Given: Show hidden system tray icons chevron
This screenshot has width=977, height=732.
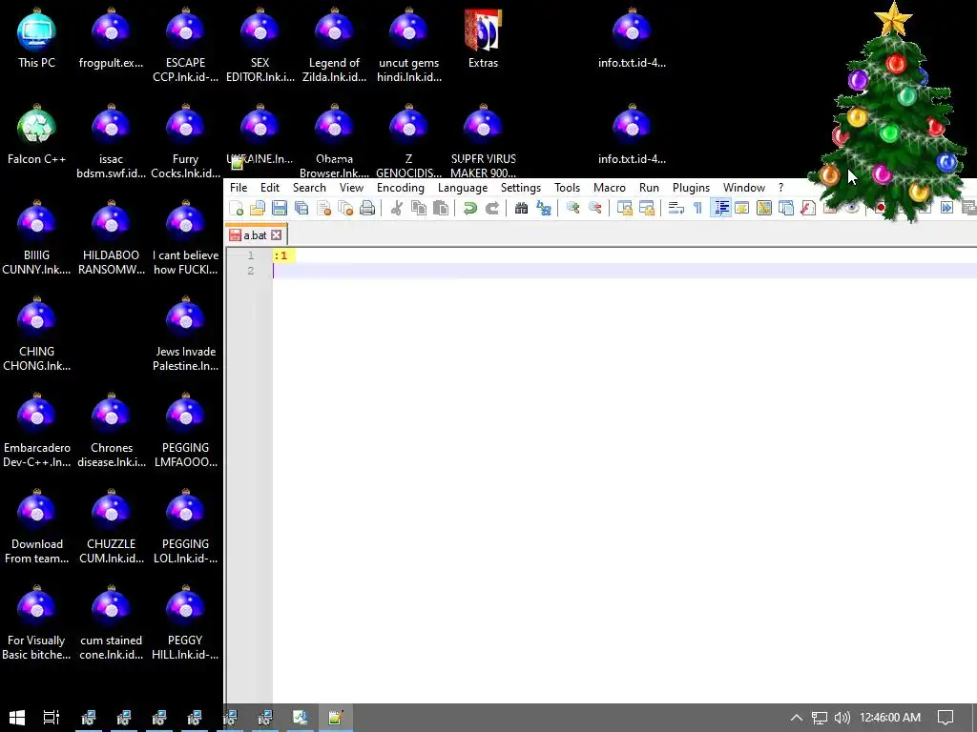Looking at the screenshot, I should click(797, 718).
